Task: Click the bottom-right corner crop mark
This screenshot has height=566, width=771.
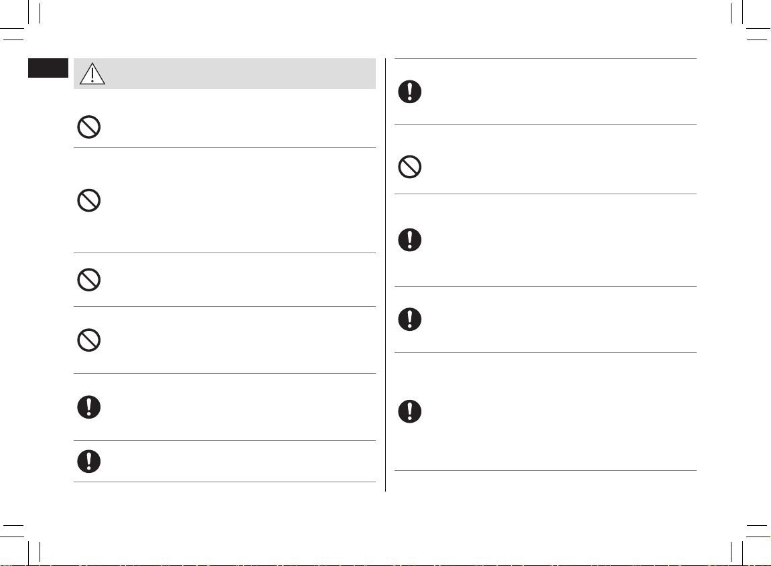Action: pos(751,545)
